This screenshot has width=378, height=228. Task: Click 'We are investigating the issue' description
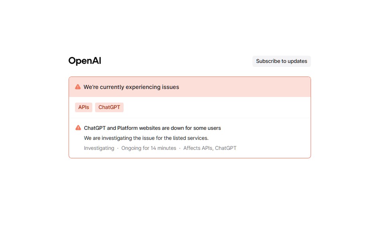tap(146, 138)
